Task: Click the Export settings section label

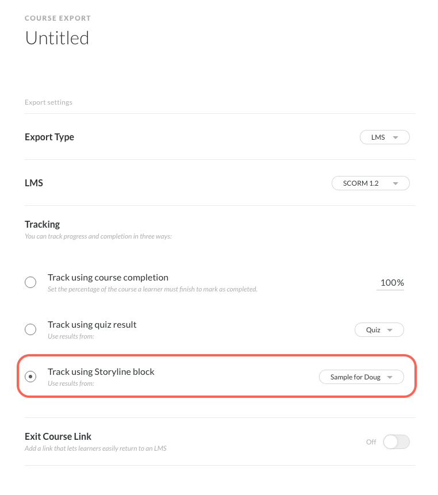Action: coord(48,102)
